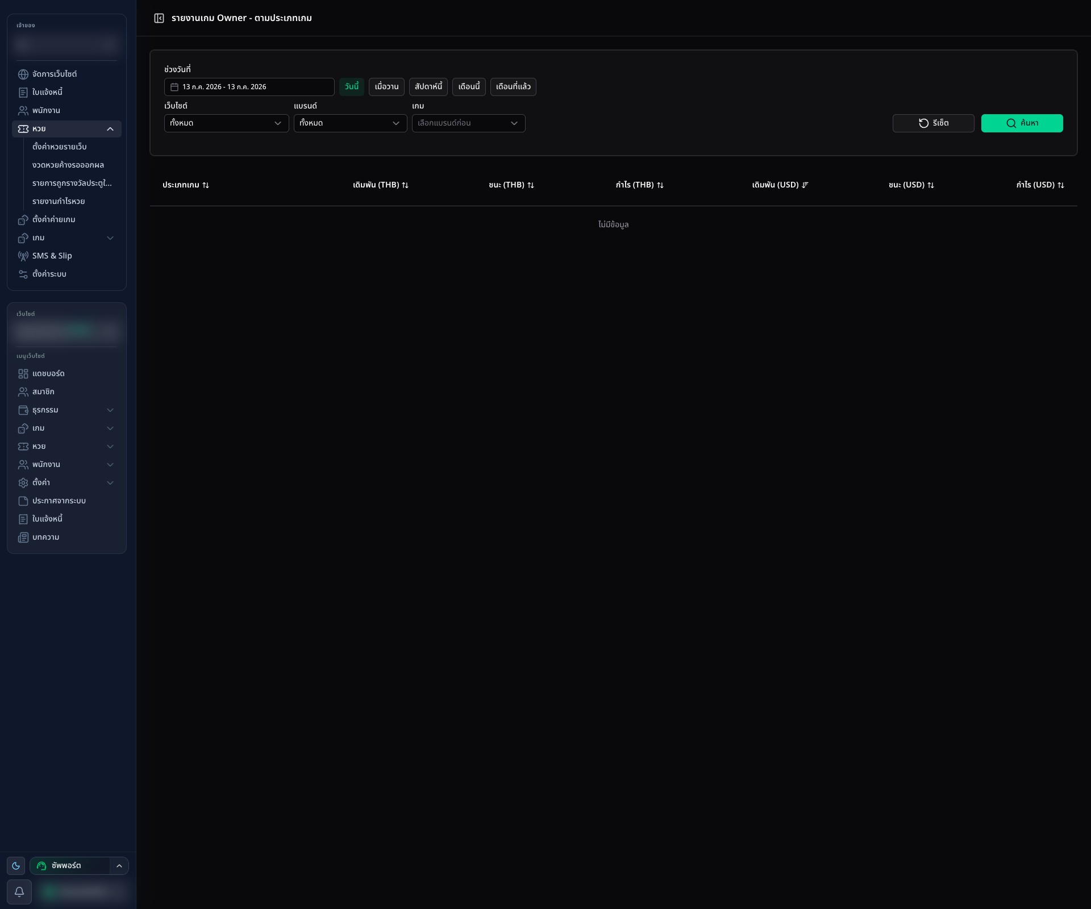Sort by ประเภทเกม column
Screen dimensions: 1091x909
[186, 185]
